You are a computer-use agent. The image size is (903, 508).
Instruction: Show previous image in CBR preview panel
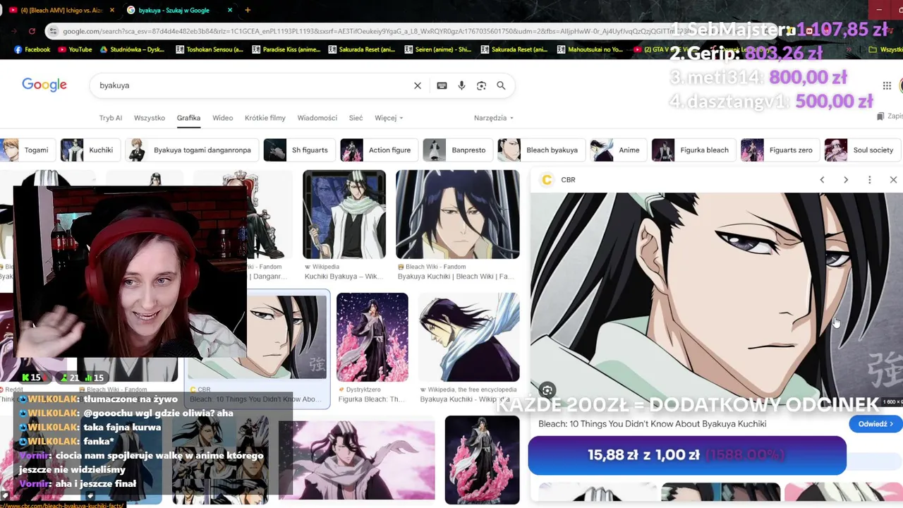coord(822,180)
